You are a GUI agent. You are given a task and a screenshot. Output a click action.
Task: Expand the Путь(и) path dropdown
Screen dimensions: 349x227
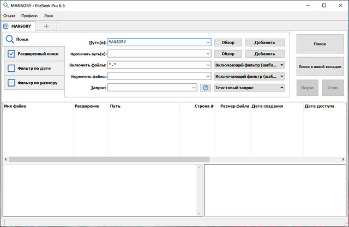[208, 42]
